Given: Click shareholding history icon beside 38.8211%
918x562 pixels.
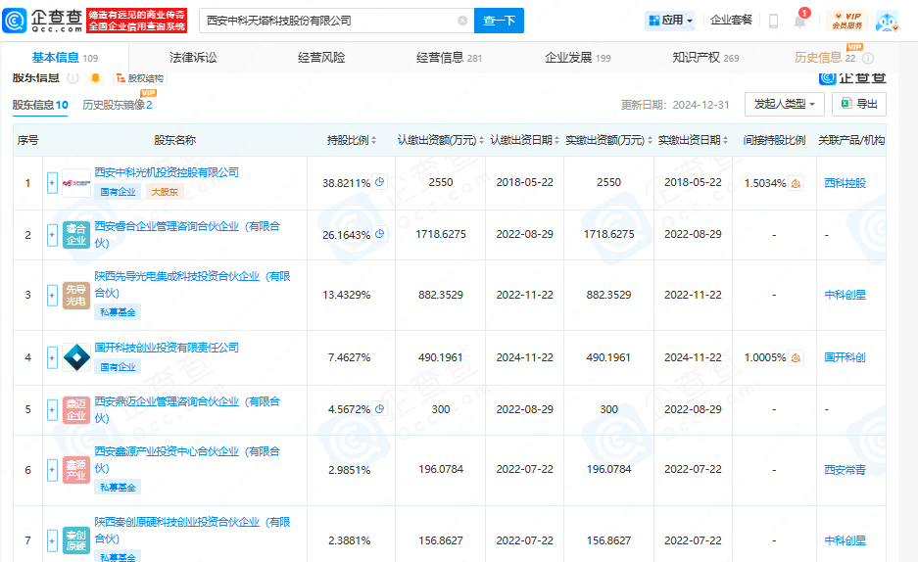Looking at the screenshot, I should [380, 182].
